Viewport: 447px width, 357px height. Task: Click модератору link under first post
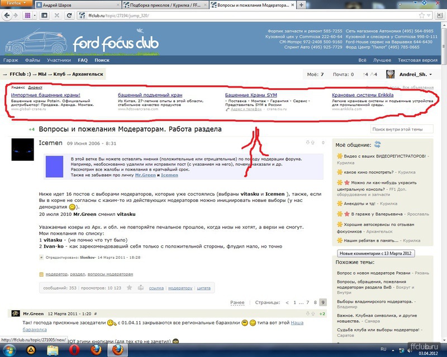180,288
